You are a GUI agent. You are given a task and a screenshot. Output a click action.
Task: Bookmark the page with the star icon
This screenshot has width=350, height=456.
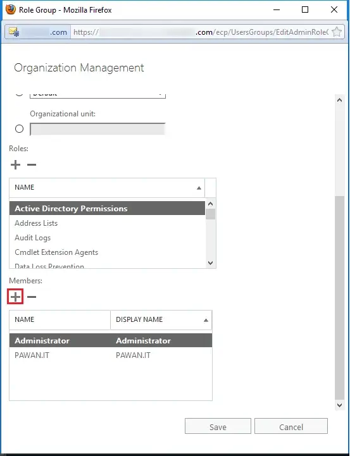pos(337,32)
